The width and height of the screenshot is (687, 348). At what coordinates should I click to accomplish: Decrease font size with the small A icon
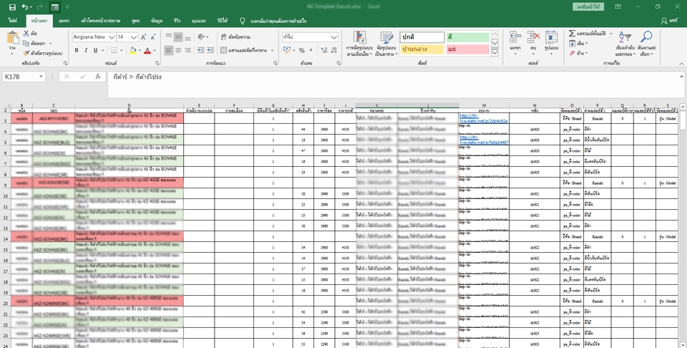tap(153, 37)
